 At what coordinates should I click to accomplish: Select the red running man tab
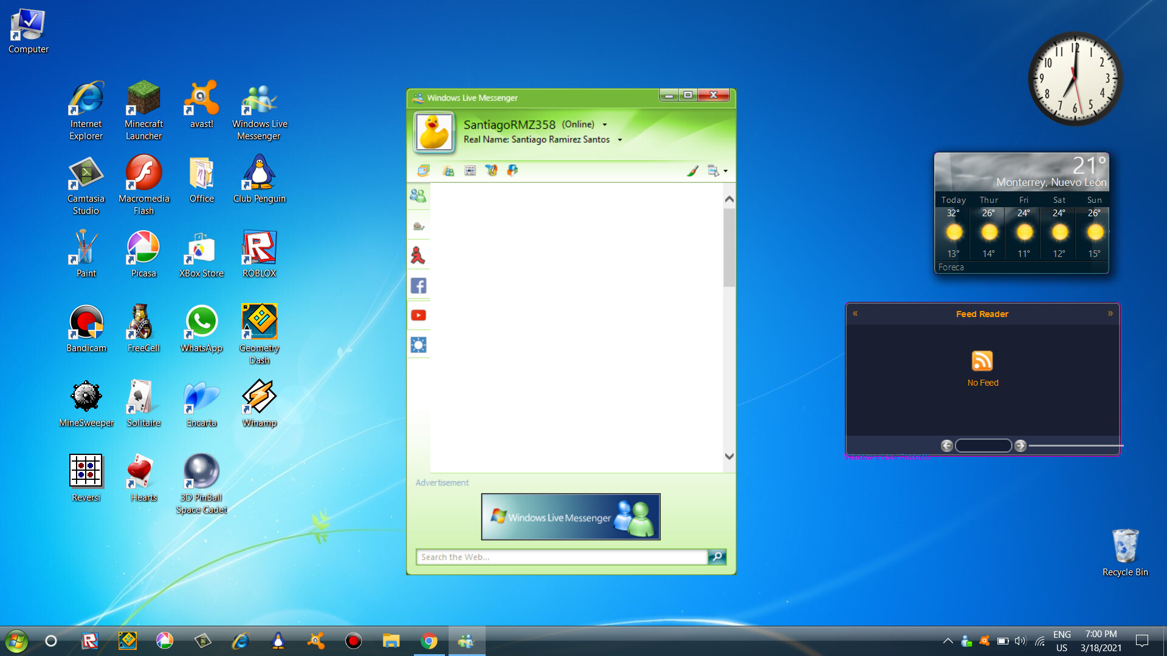(x=418, y=255)
